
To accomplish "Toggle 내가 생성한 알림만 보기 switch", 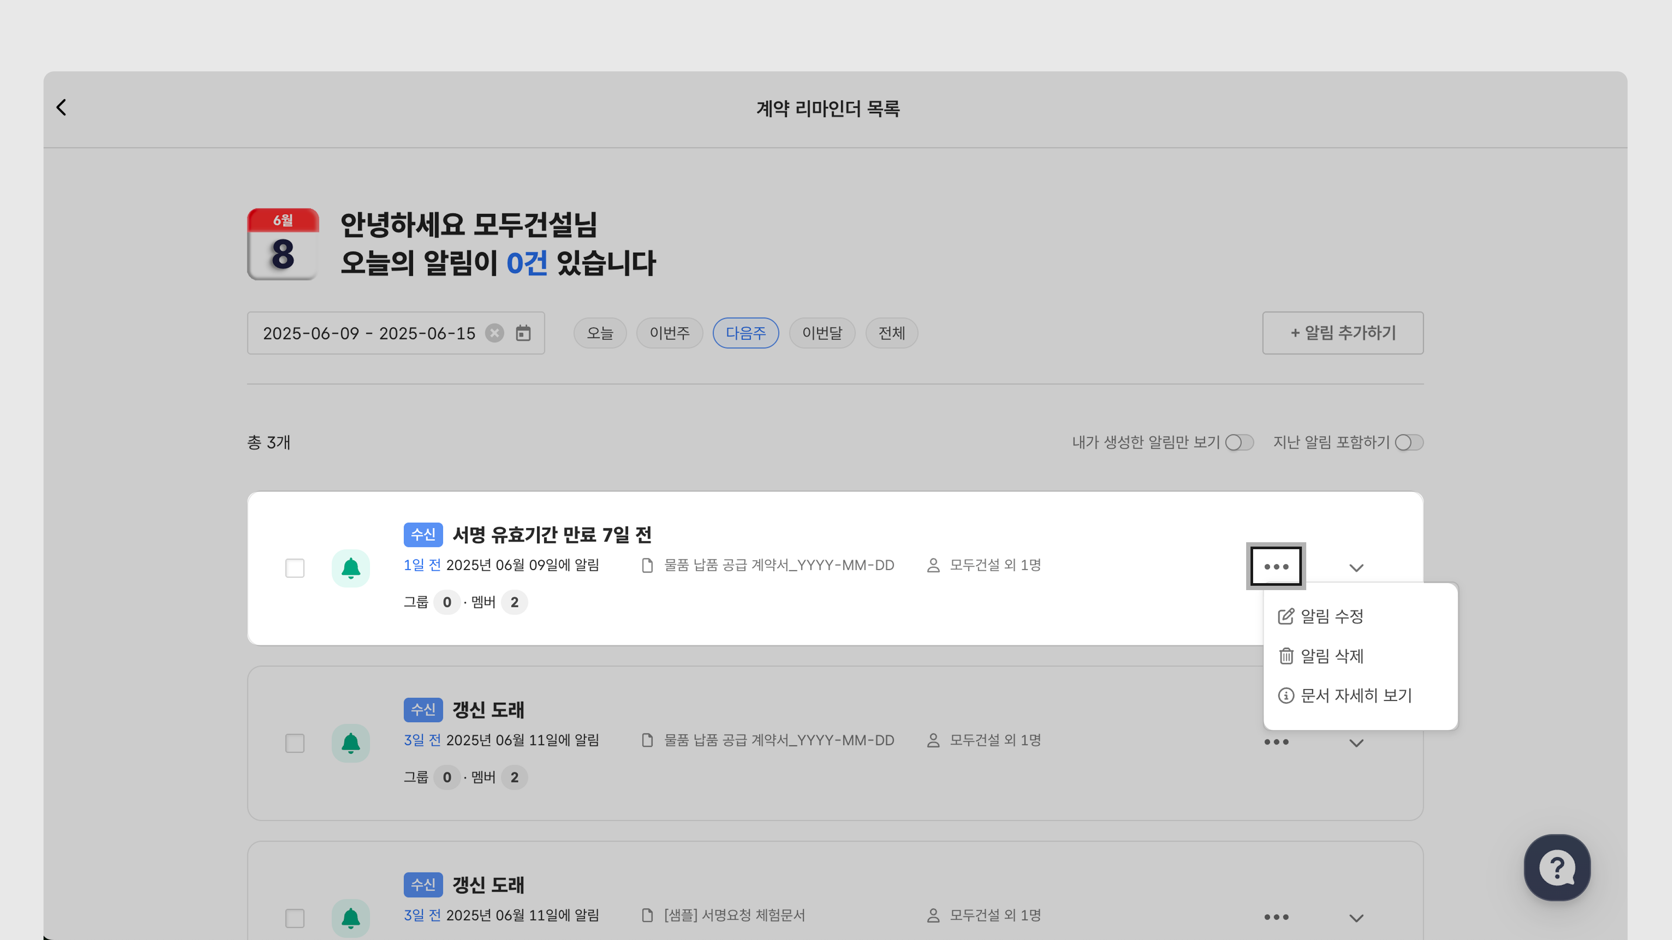I will [1239, 443].
